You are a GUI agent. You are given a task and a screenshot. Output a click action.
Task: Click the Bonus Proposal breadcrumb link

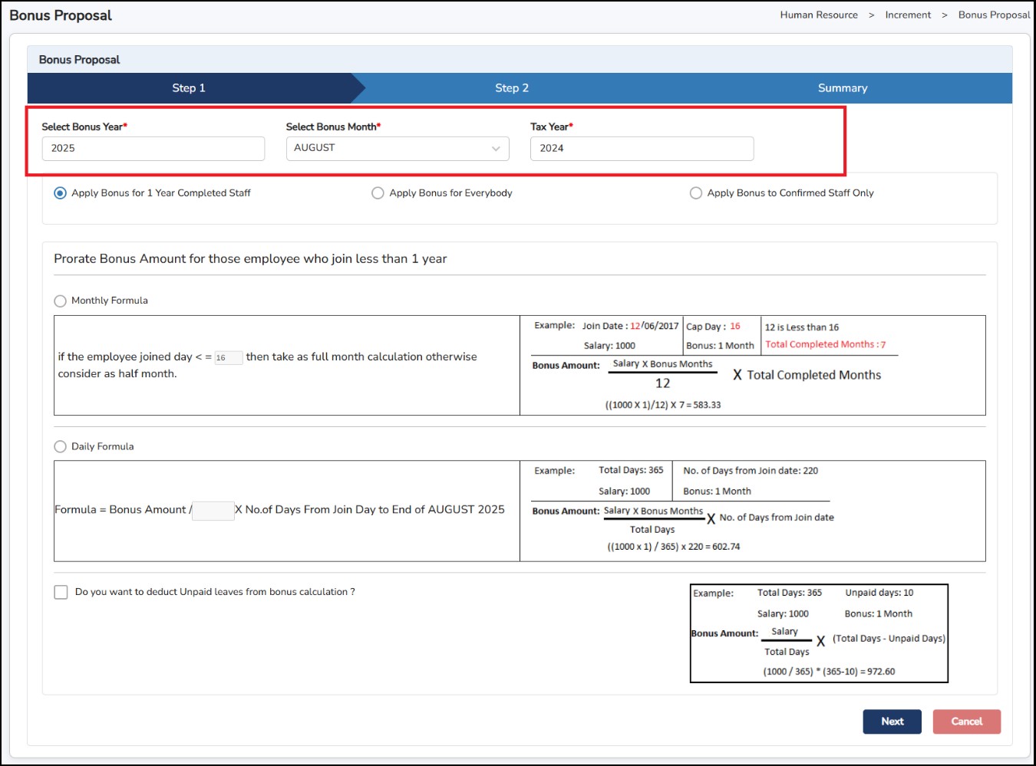point(994,15)
